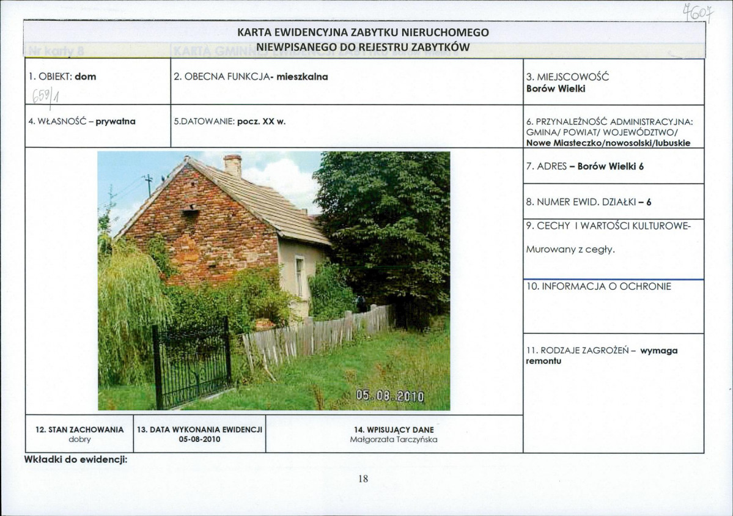Click the page number '18'

point(363,479)
